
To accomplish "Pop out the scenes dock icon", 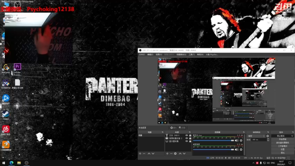I will pos(163,132).
